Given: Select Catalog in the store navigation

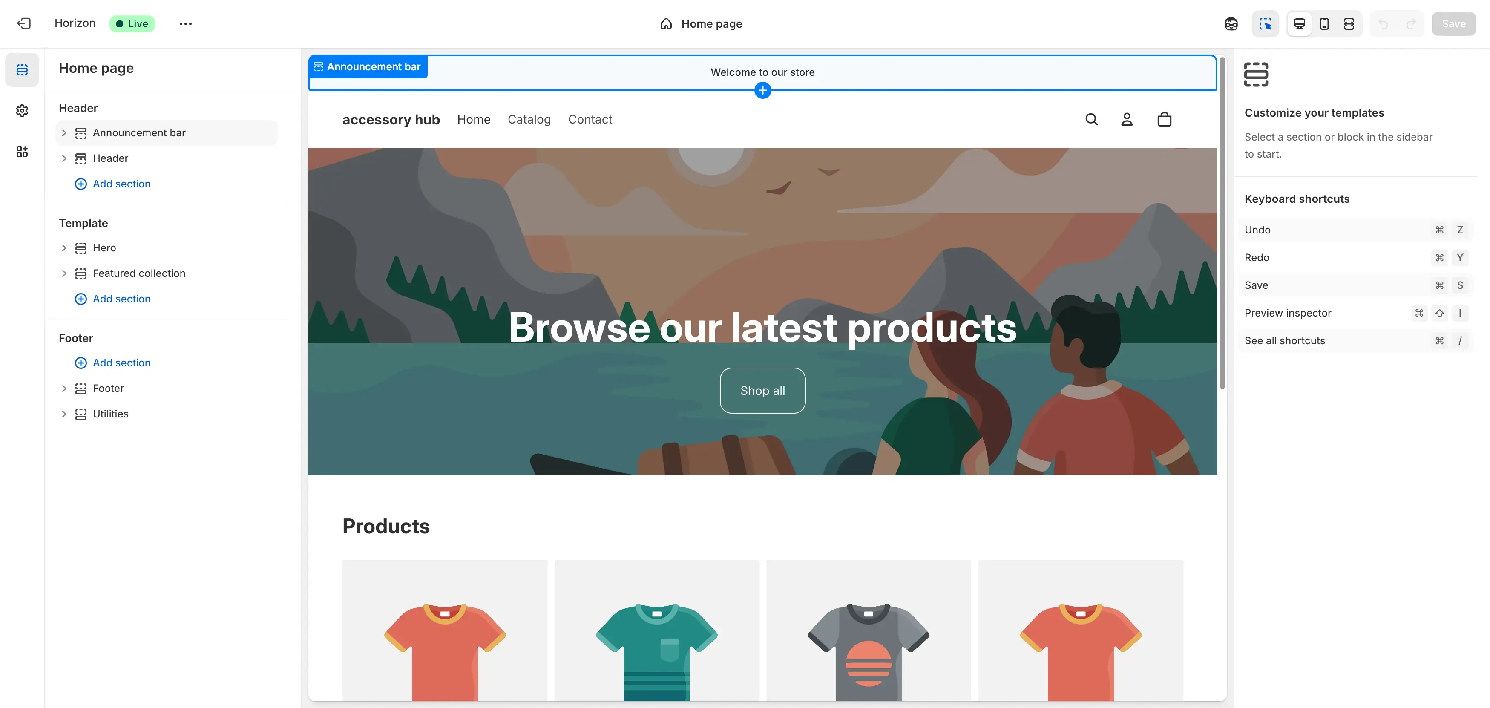Looking at the screenshot, I should point(529,119).
